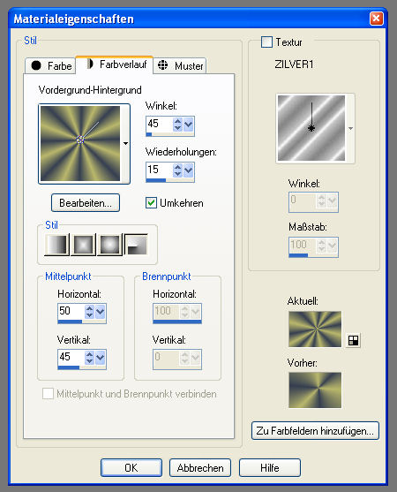Click the Aktuell gradient swatch
Screen dimensions: 397x492
tap(315, 329)
